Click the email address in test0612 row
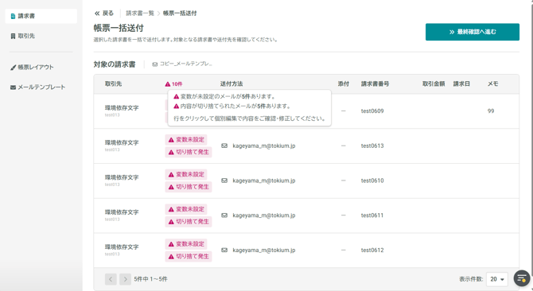The image size is (533, 291). click(x=264, y=250)
